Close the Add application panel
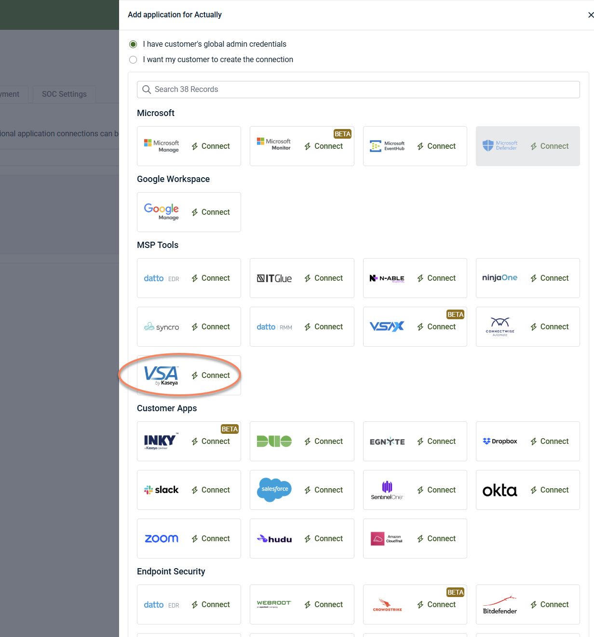The image size is (594, 637). [590, 15]
